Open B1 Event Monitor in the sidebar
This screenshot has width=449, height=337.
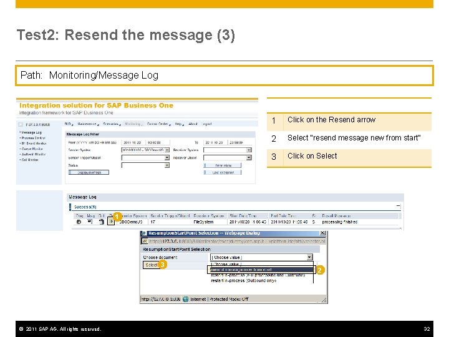tap(34, 144)
